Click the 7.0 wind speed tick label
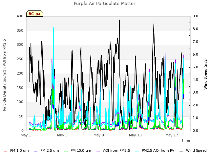 195,42
